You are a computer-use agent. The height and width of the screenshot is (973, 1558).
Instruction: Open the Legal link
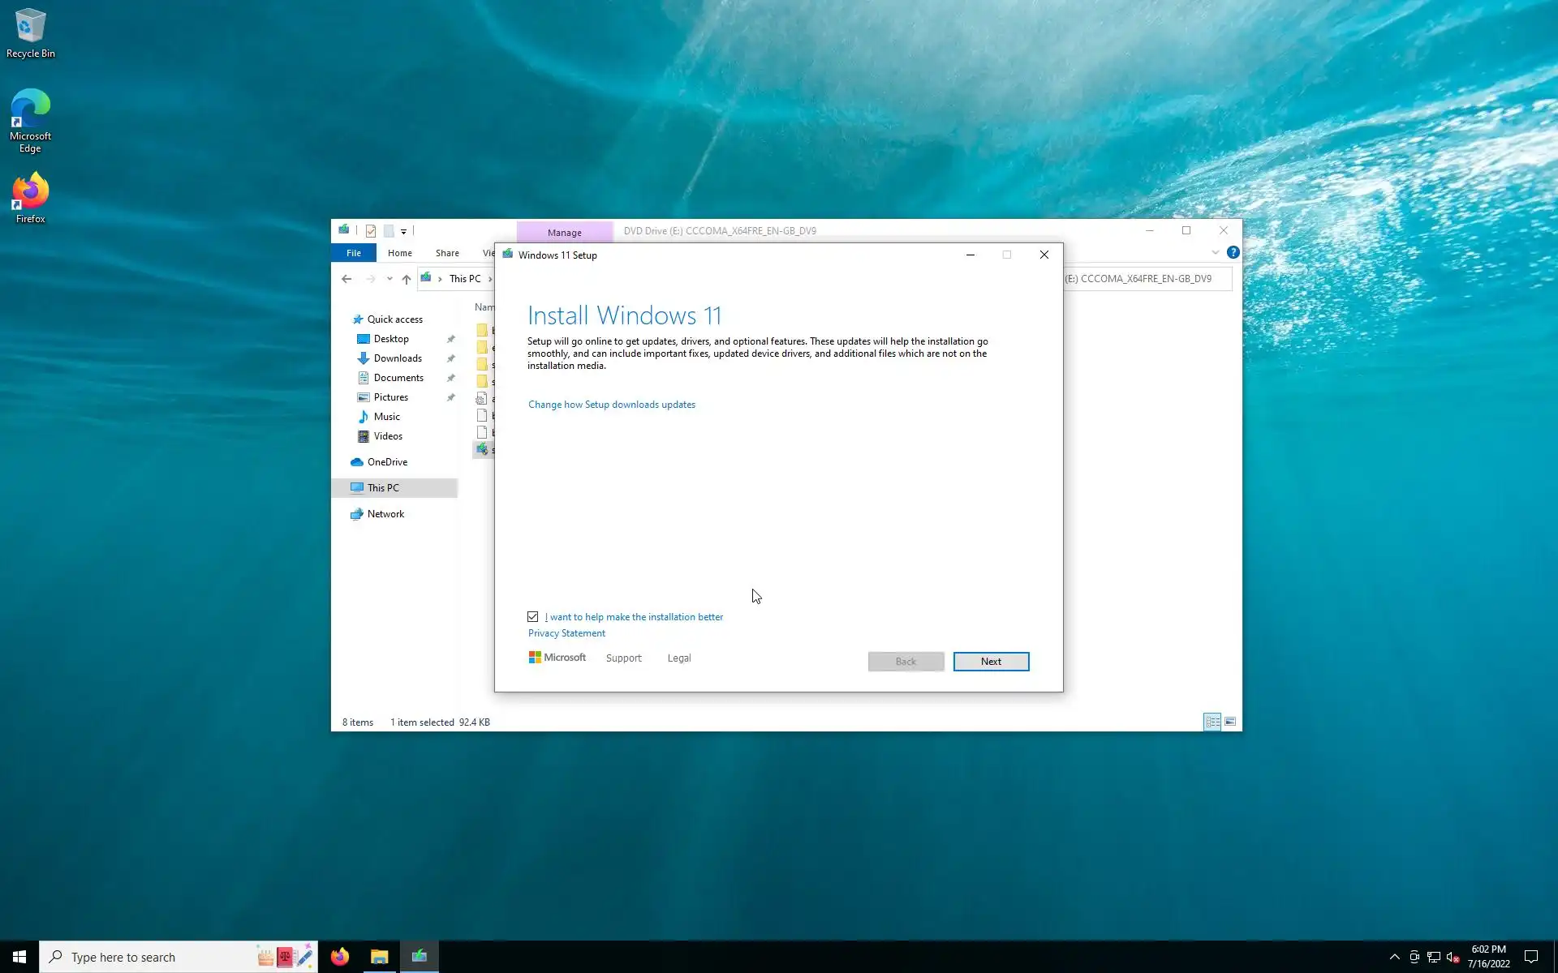click(679, 658)
